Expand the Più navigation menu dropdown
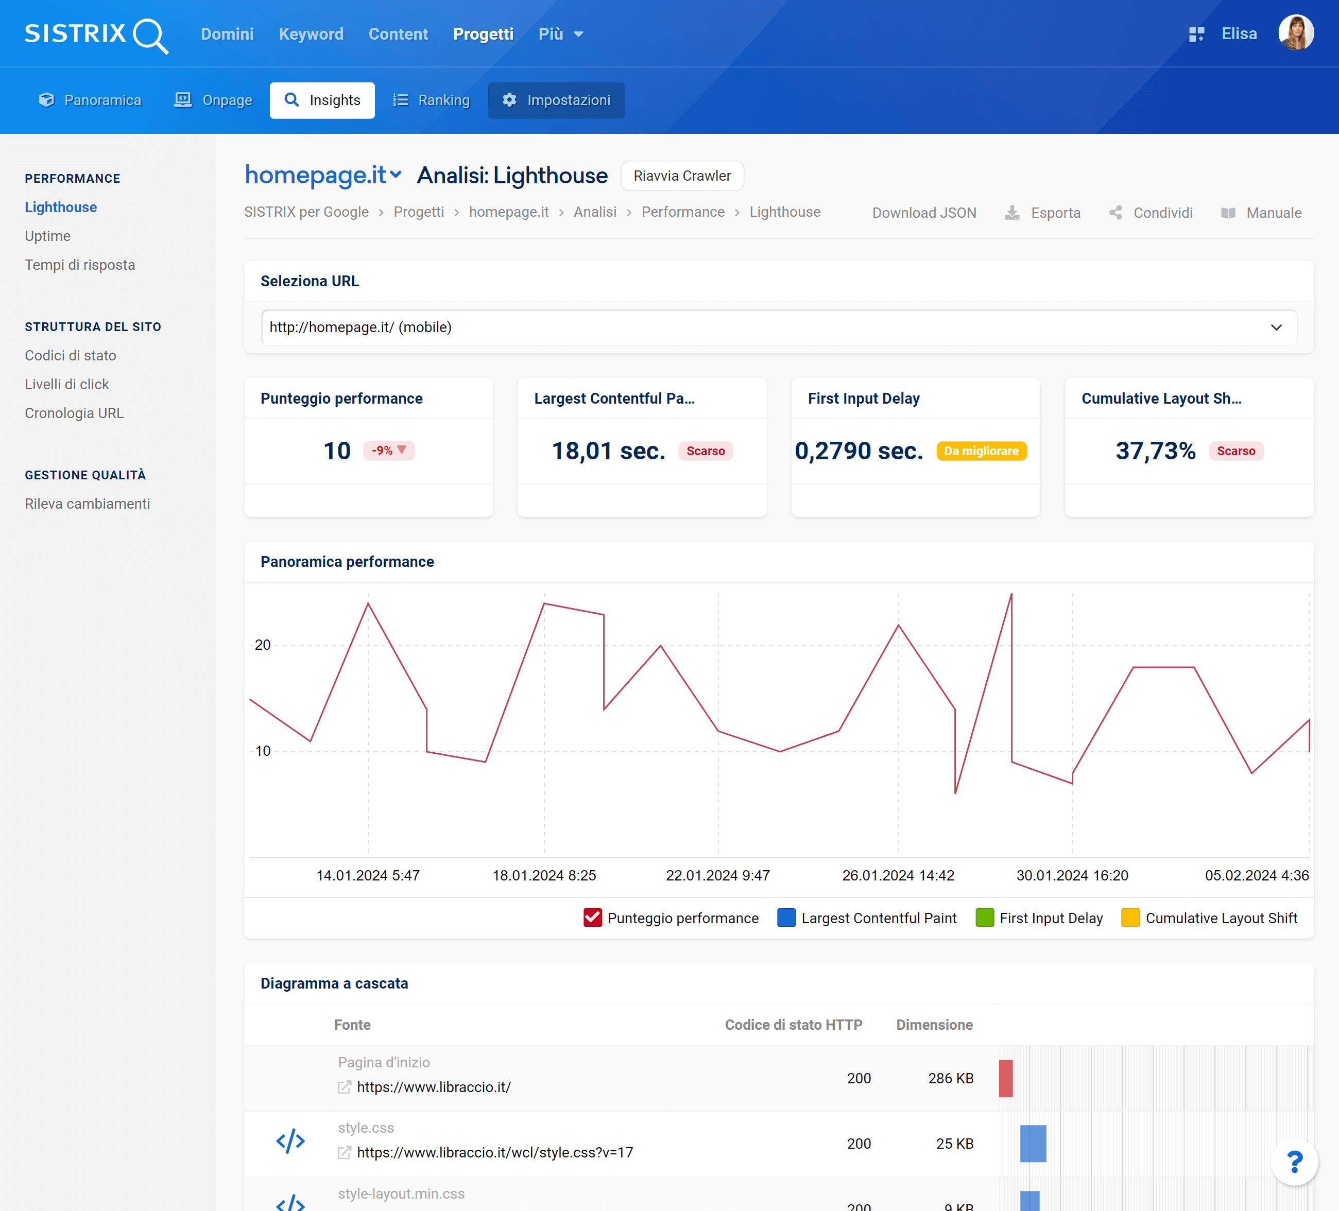Image resolution: width=1339 pixels, height=1211 pixels. pos(561,32)
